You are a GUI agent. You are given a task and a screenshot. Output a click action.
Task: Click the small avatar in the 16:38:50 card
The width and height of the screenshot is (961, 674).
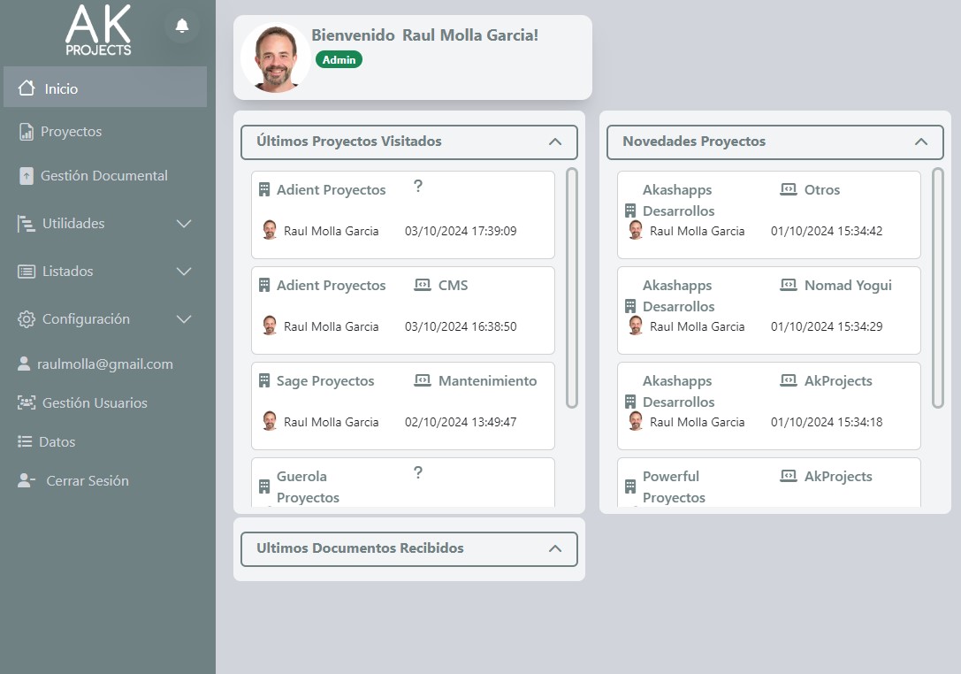[x=270, y=326]
